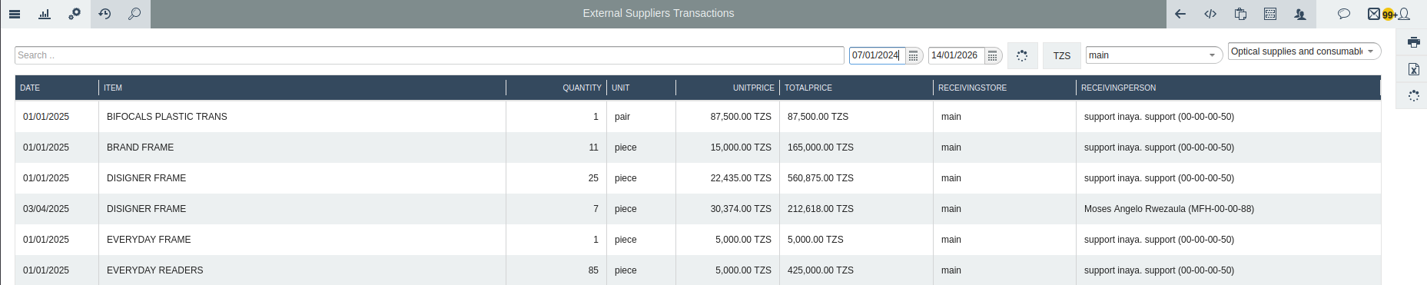1427x285 pixels.
Task: Open the calculator grid icon
Action: click(x=1270, y=14)
